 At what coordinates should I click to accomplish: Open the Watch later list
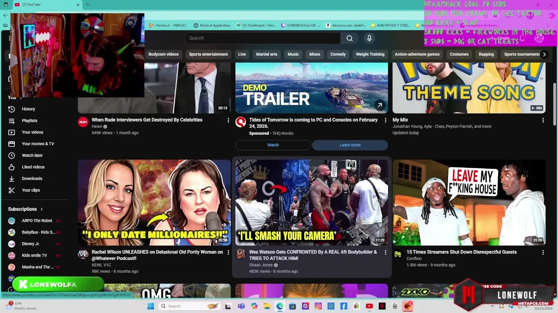(32, 156)
